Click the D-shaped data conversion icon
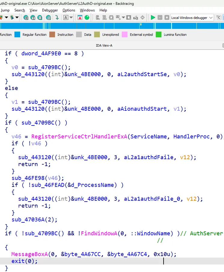 pos(104,17)
